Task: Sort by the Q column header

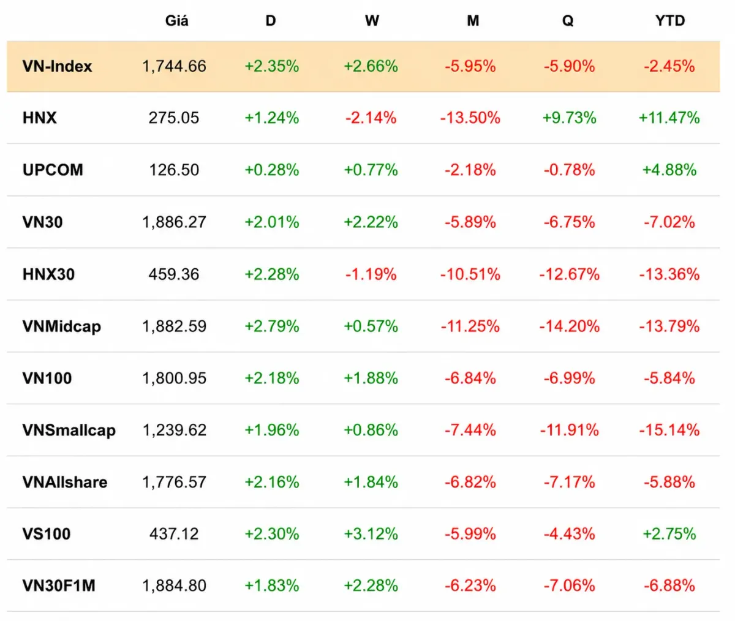Action: click(568, 20)
